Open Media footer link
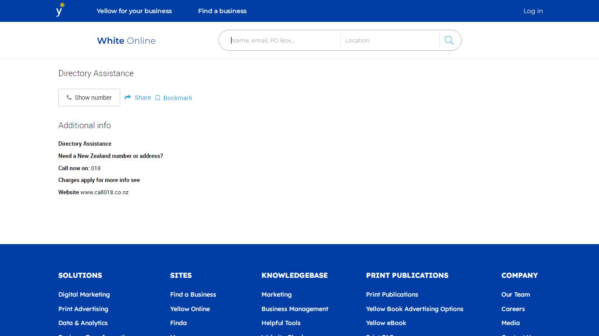The height and width of the screenshot is (336, 599). [x=511, y=323]
